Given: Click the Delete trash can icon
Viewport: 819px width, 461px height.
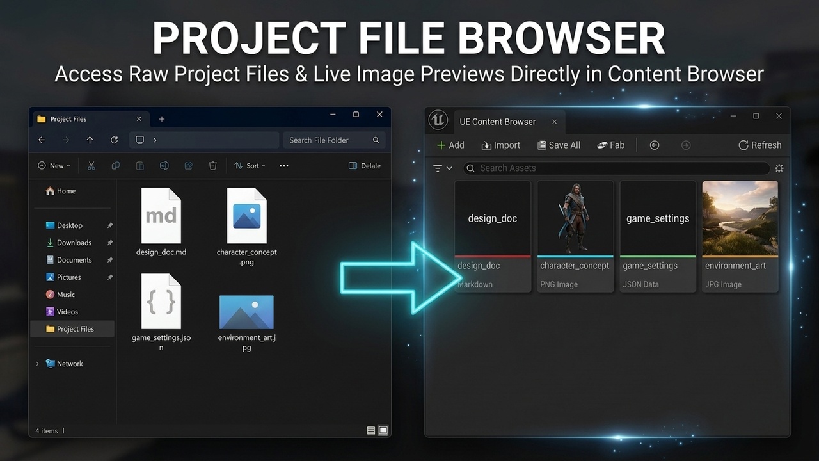Looking at the screenshot, I should point(213,166).
